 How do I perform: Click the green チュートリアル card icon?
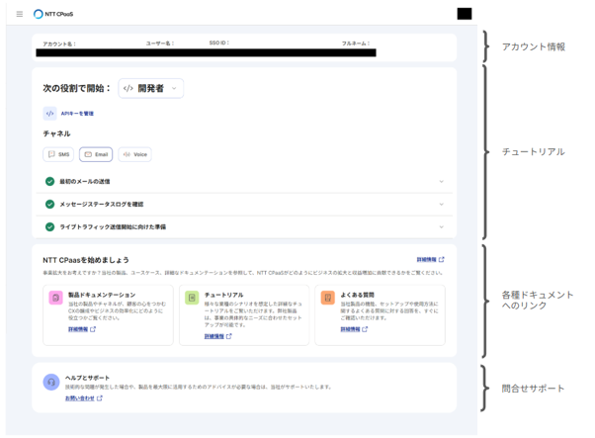click(x=192, y=298)
